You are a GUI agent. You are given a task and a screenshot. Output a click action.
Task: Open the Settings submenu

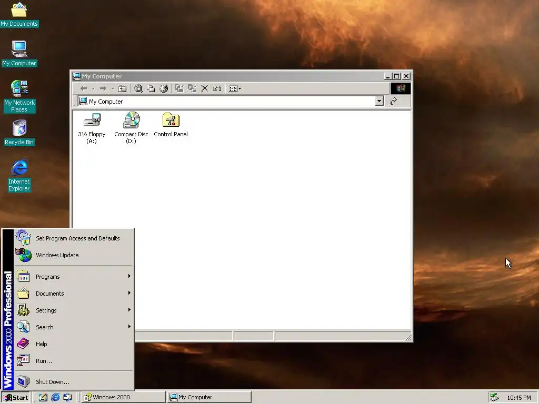coord(74,310)
